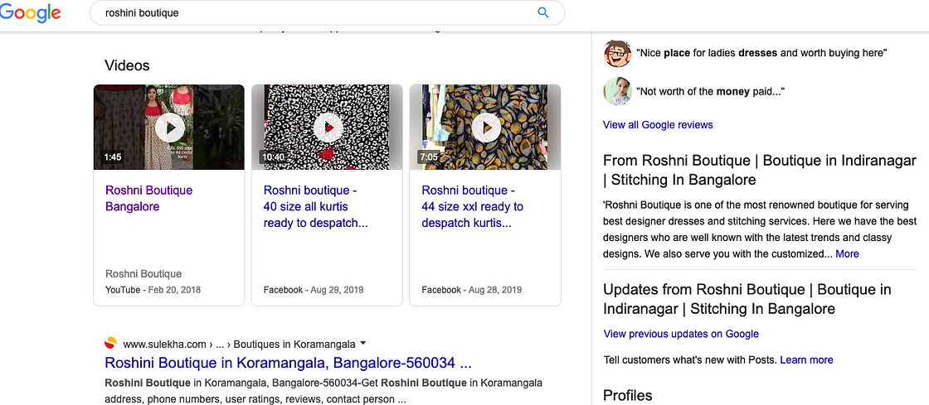Play the Roshni Boutique Bangalore video

point(170,127)
